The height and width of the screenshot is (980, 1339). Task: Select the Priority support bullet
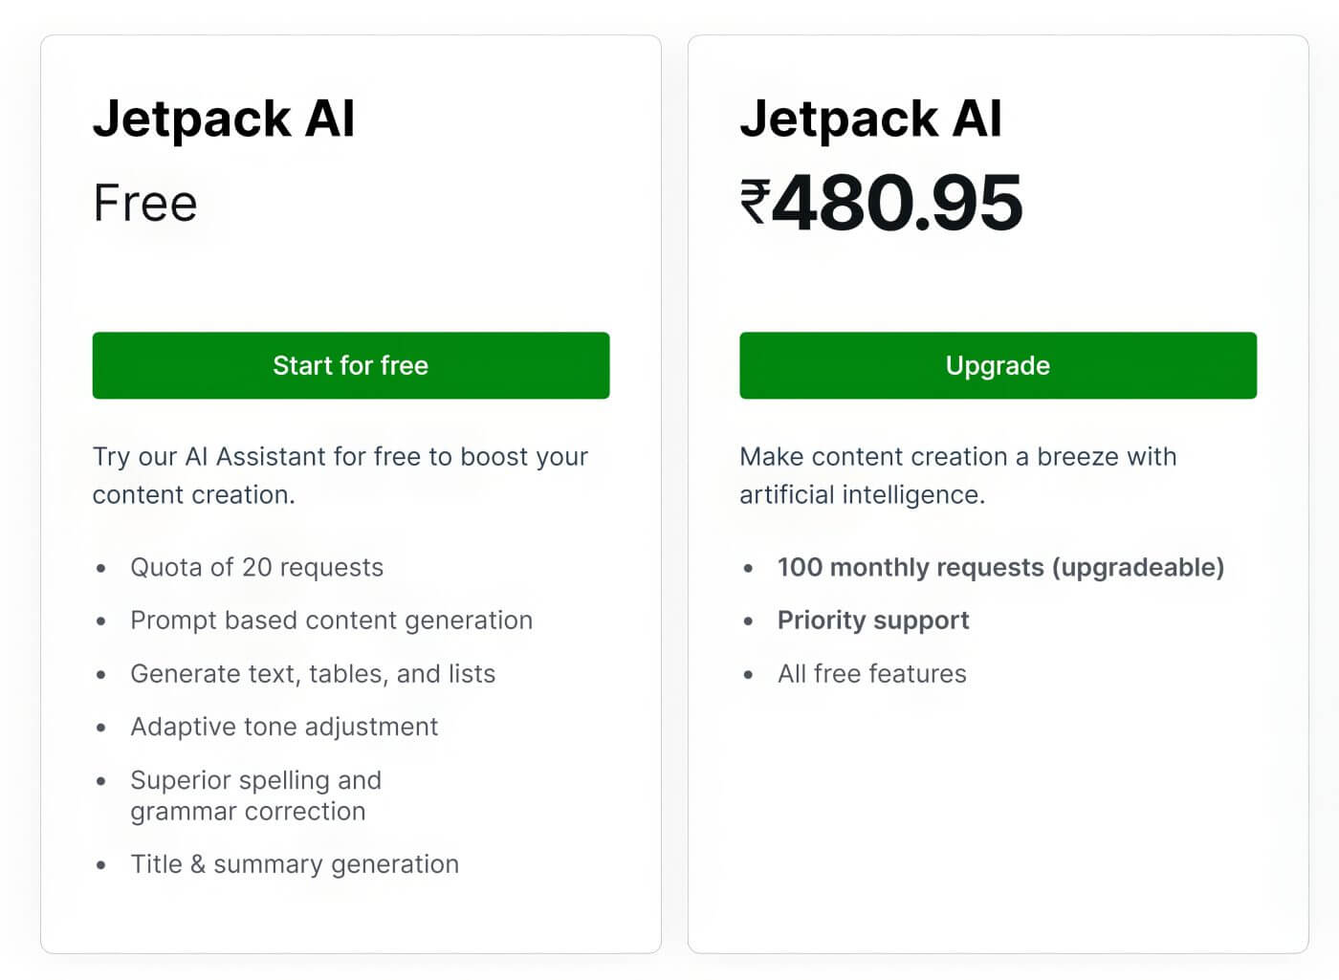click(x=873, y=620)
